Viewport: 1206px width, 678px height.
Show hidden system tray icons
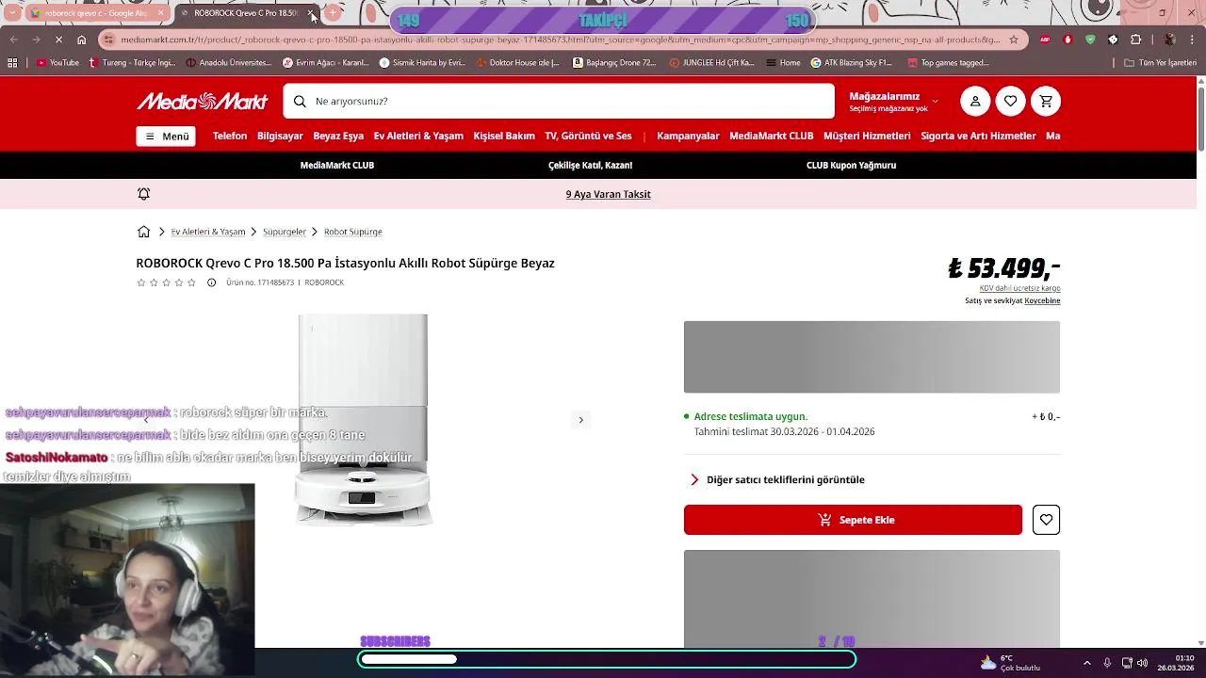point(1086,663)
